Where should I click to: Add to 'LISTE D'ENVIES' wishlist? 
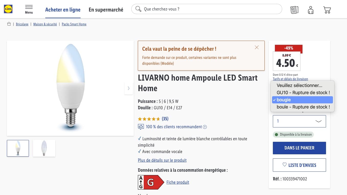pyautogui.click(x=299, y=165)
